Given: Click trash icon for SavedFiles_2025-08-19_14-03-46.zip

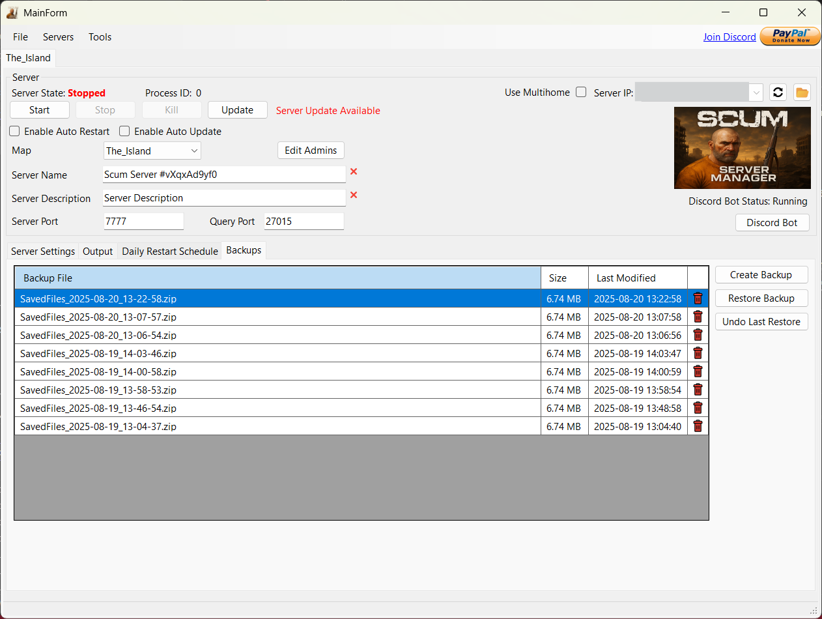Looking at the screenshot, I should [x=698, y=353].
